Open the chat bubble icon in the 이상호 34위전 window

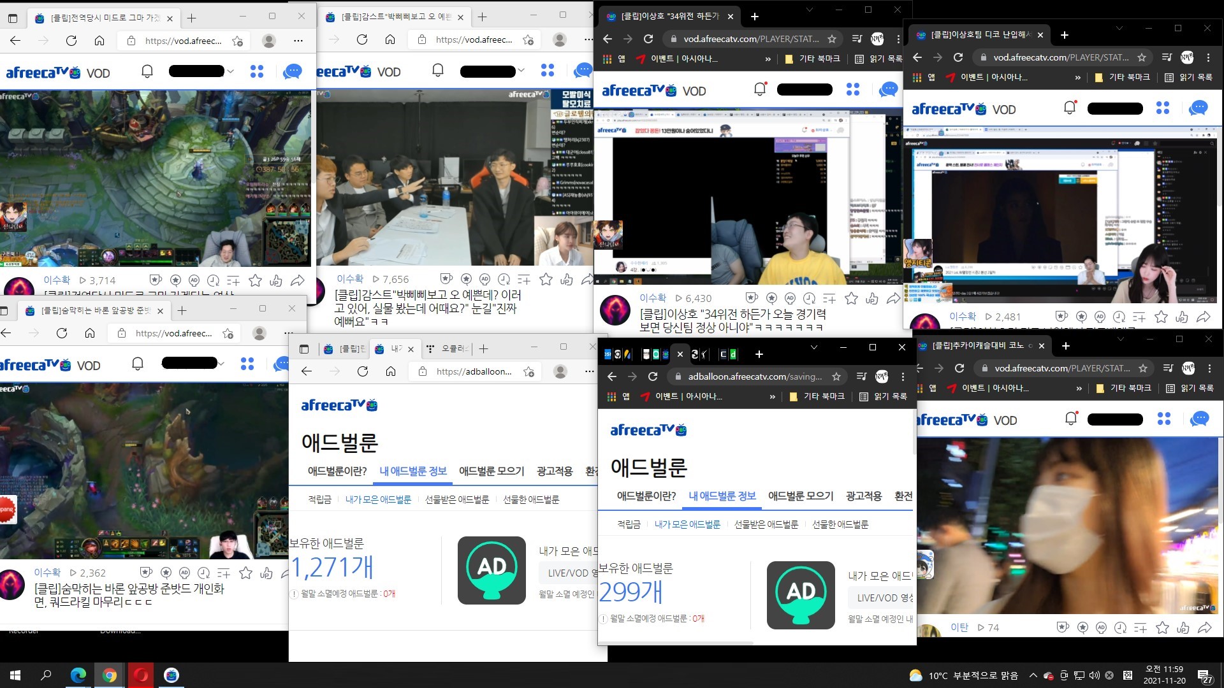(888, 90)
